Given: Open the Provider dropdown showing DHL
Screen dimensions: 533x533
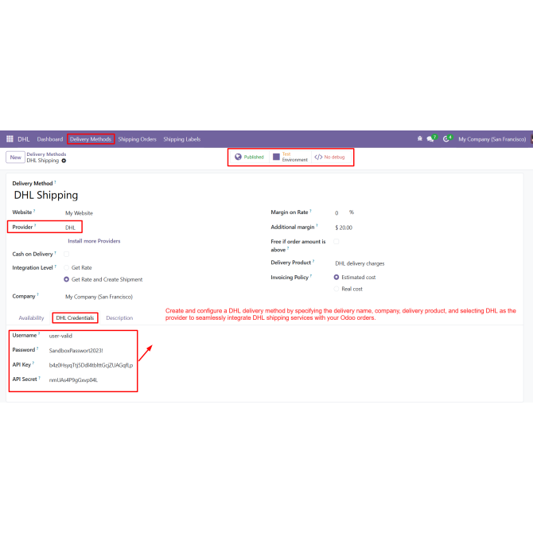Looking at the screenshot, I should pyautogui.click(x=70, y=228).
